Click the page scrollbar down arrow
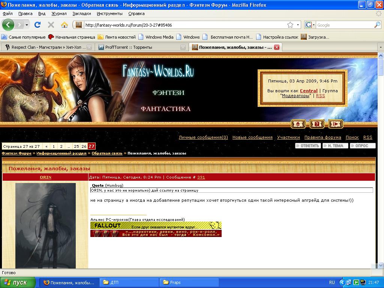 [x=381, y=265]
